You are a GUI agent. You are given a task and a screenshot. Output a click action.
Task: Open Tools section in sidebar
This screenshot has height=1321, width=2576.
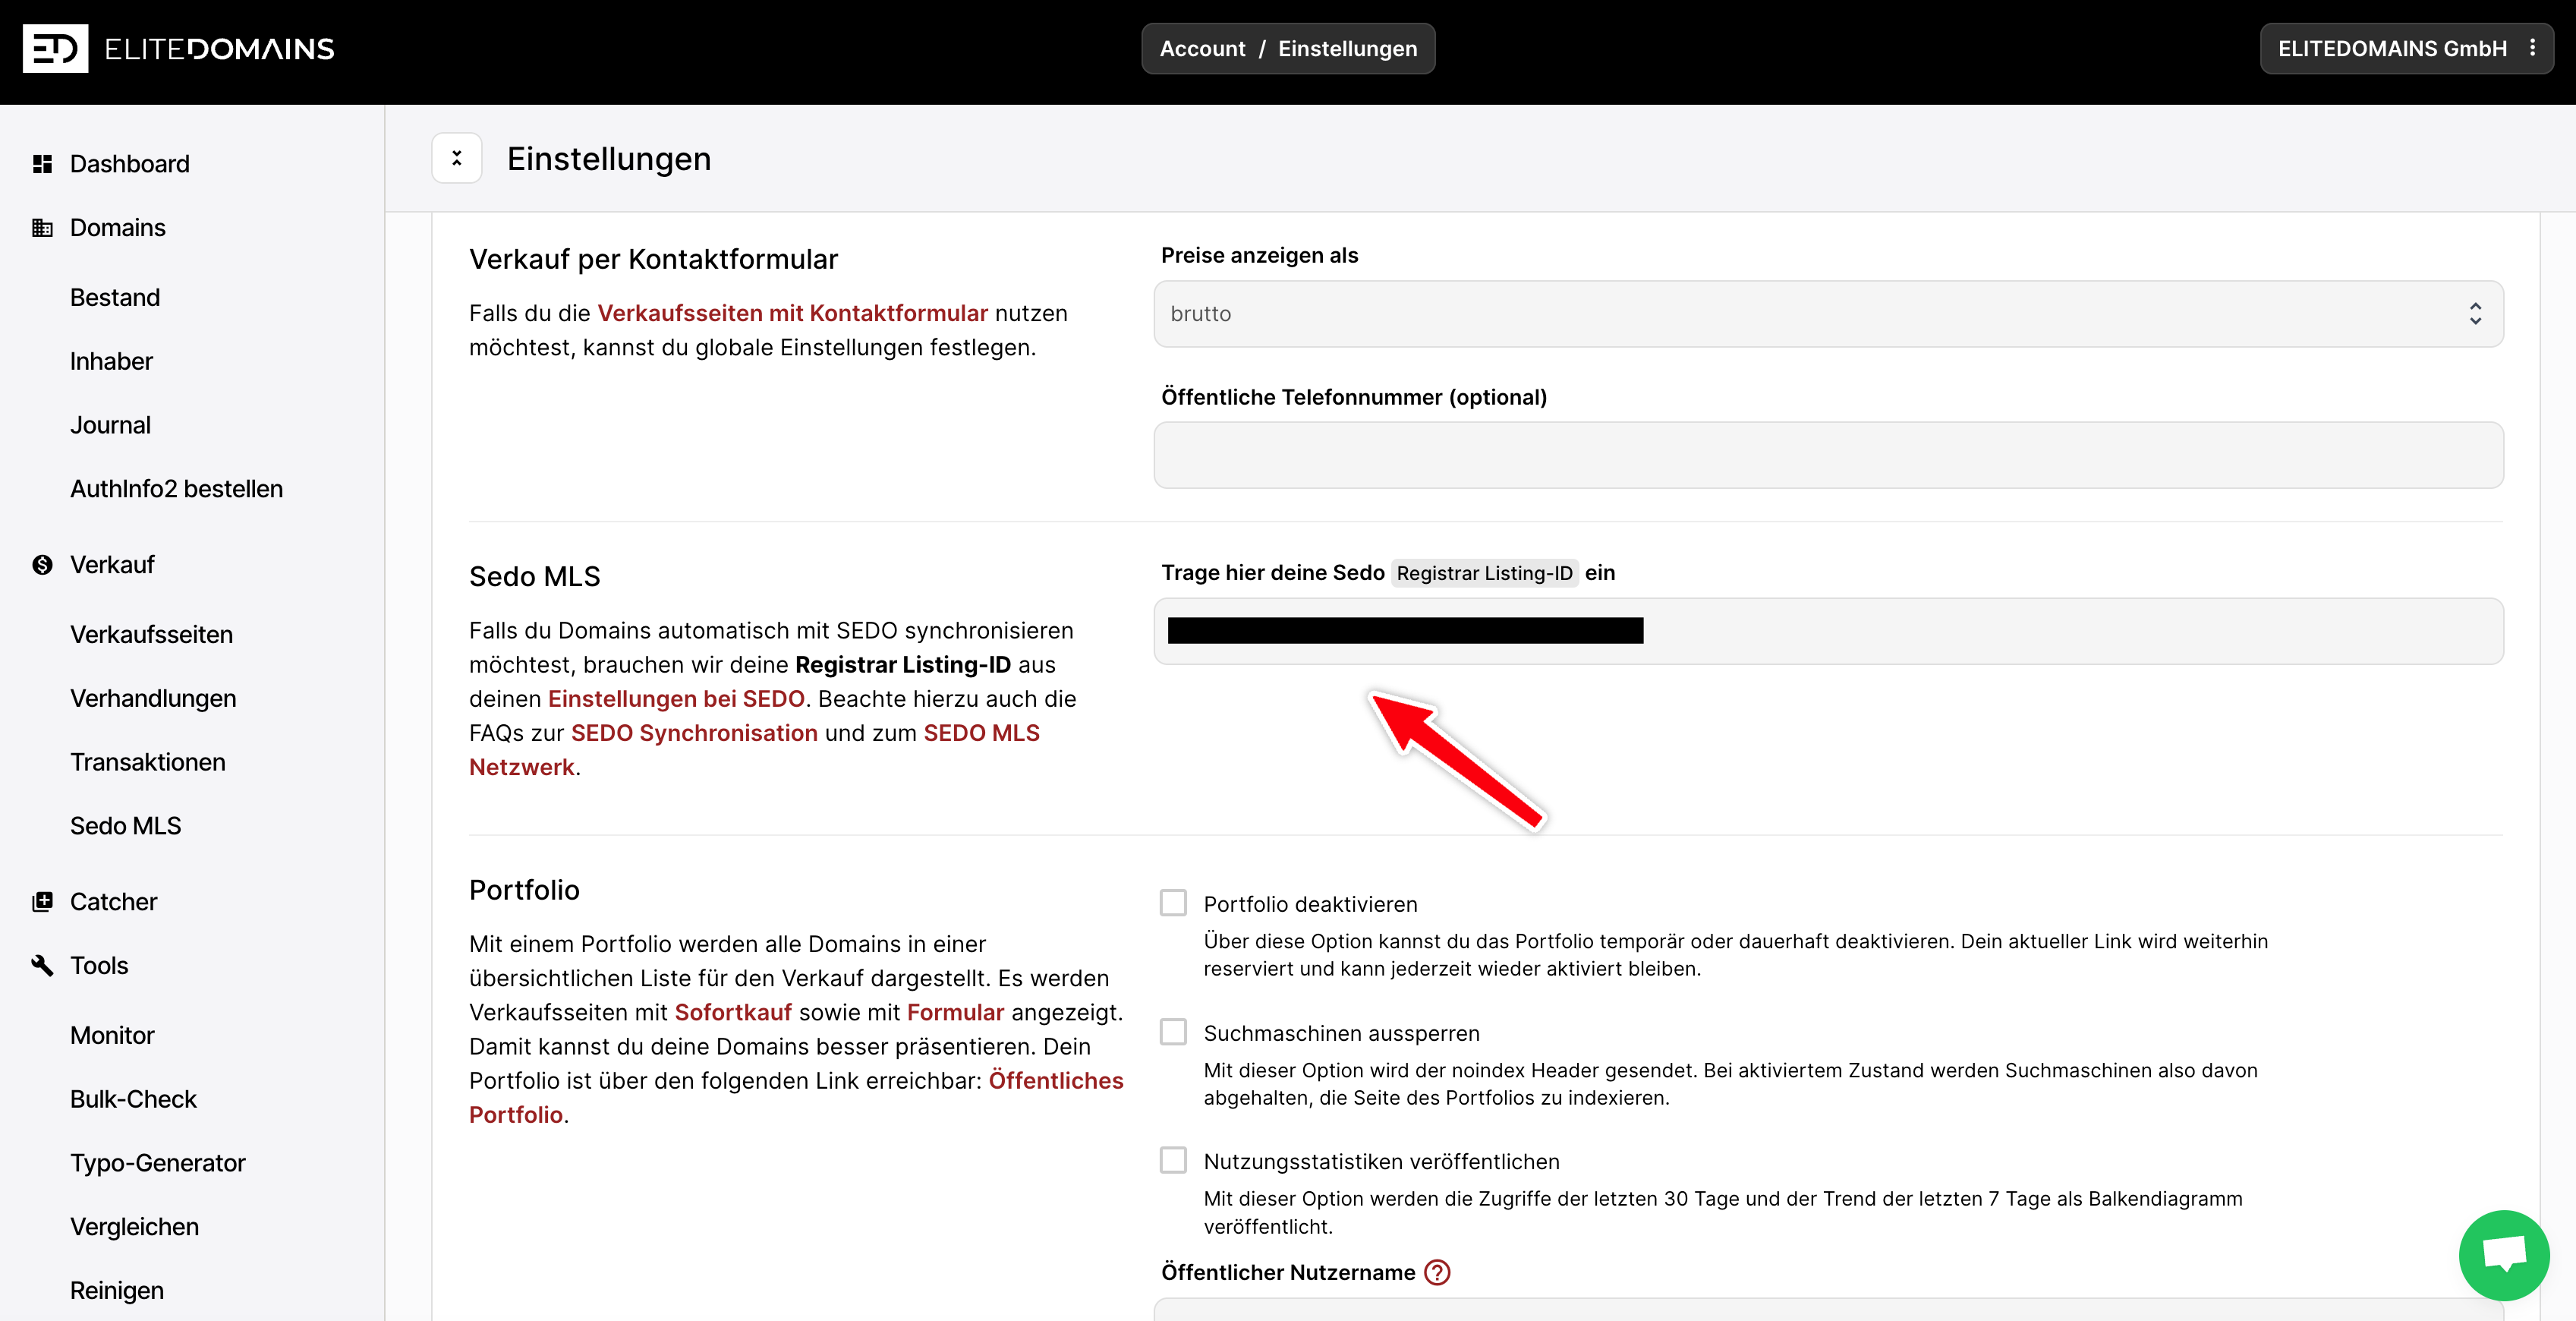coord(99,966)
